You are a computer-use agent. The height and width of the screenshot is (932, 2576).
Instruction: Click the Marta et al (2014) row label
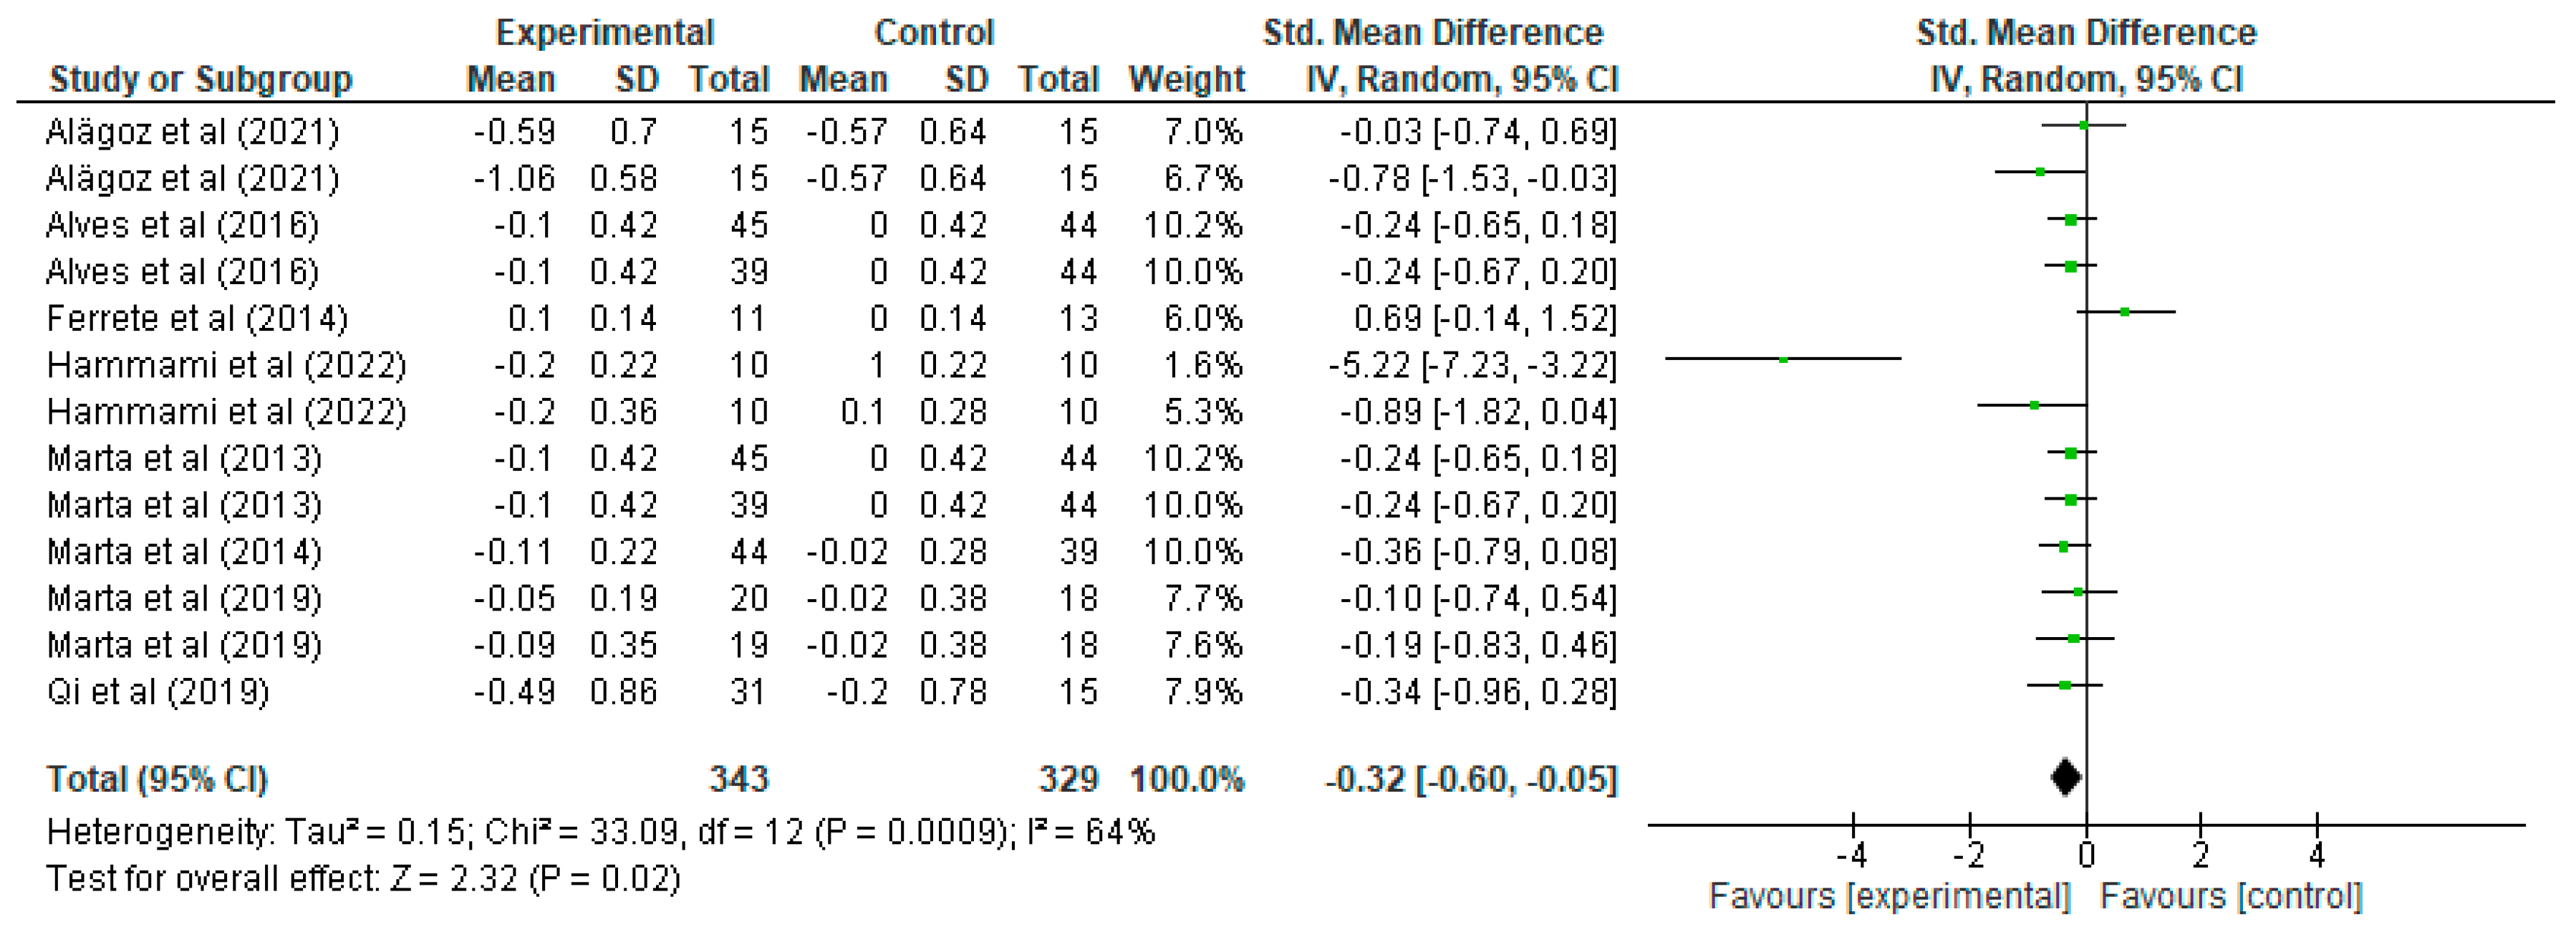coord(184,551)
